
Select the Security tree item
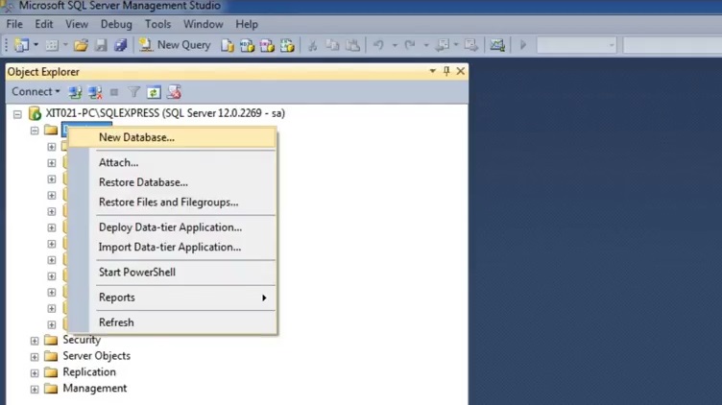[x=82, y=340]
